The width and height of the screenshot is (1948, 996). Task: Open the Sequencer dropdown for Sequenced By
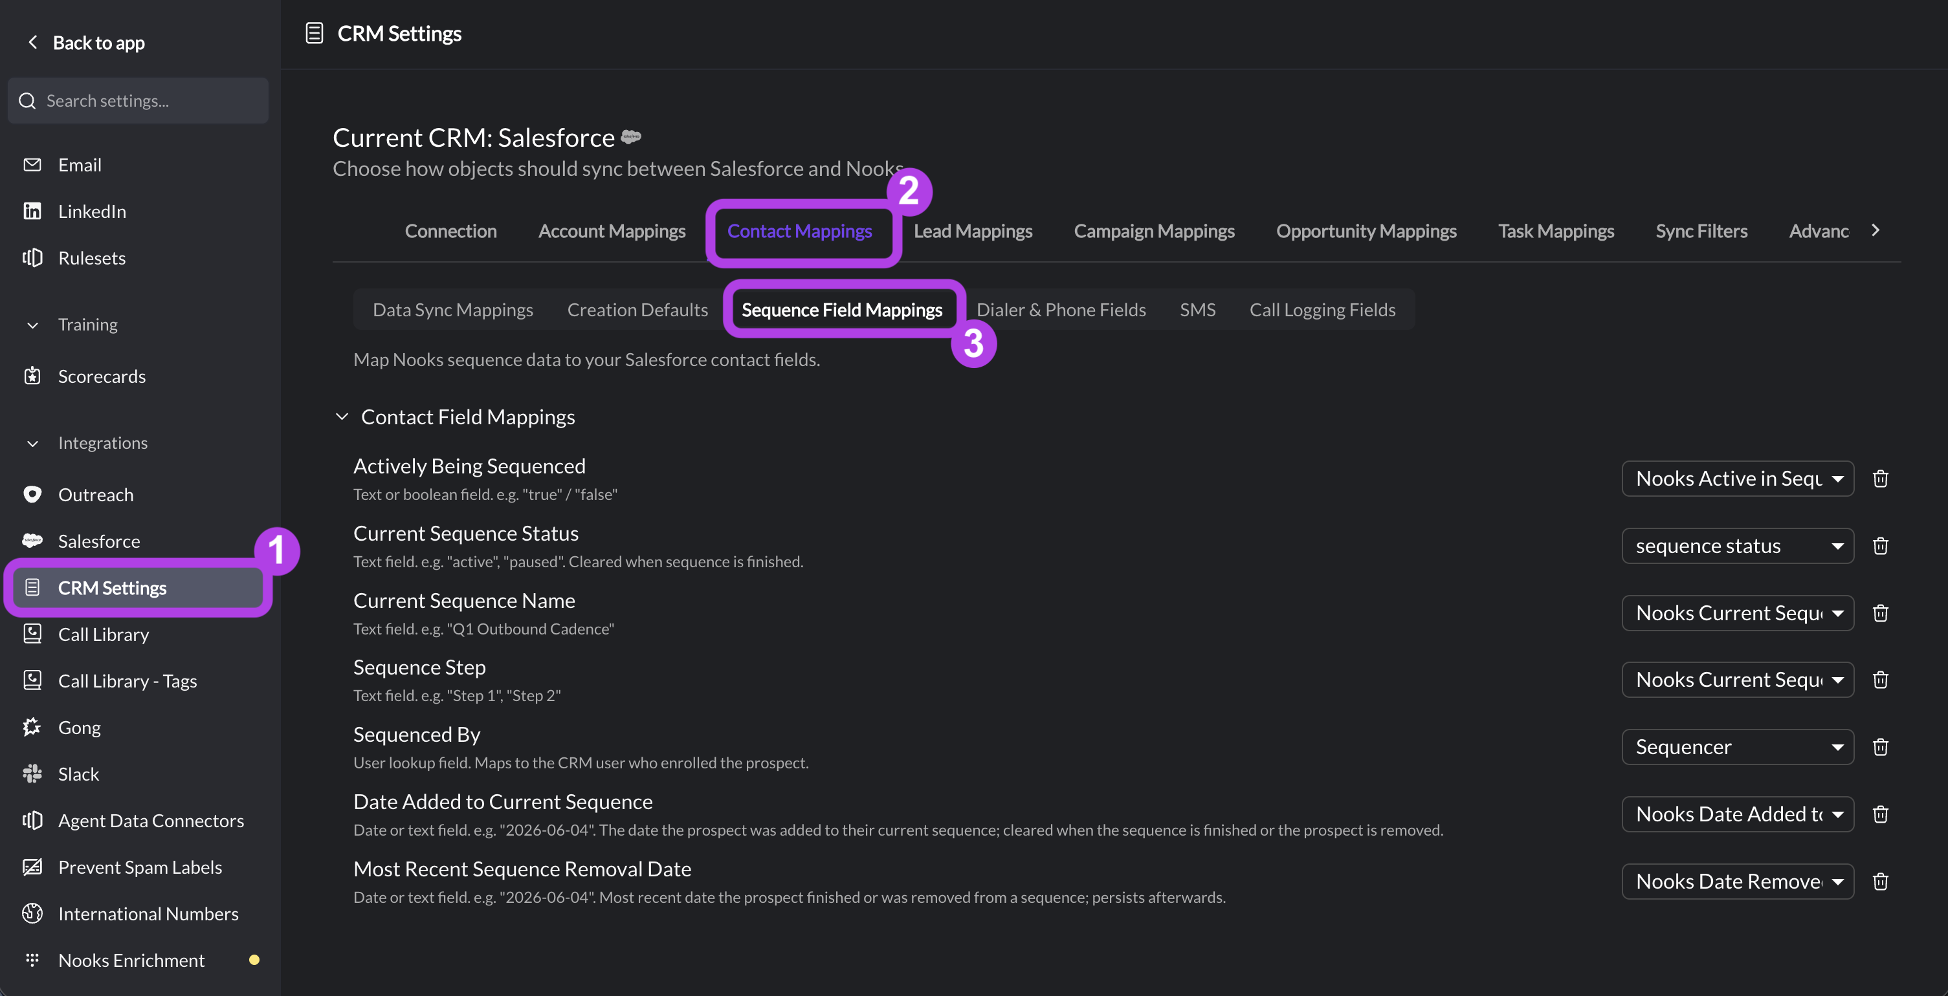1738,746
